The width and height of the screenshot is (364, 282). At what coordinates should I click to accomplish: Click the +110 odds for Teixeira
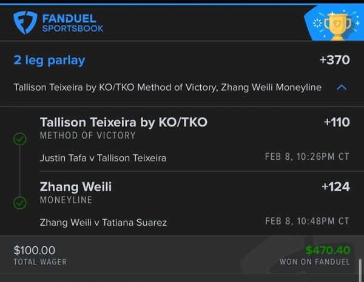point(337,122)
